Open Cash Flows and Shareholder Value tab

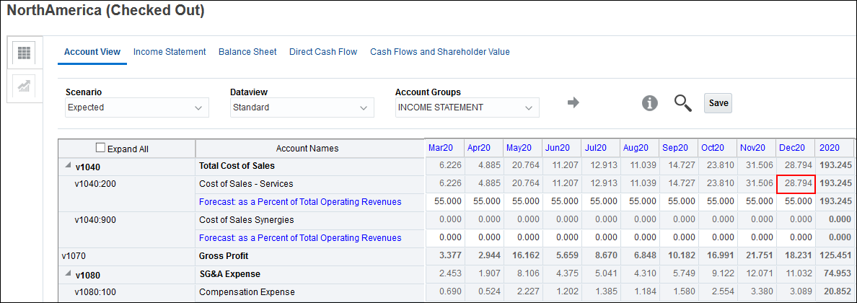439,52
